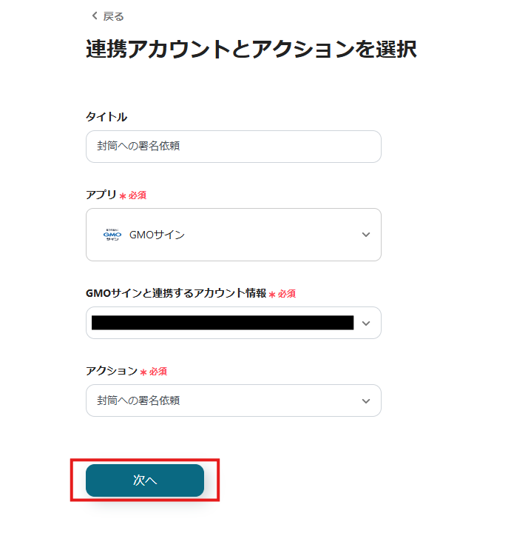Expand the アクション dropdown chevron
Image resolution: width=528 pixels, height=533 pixels.
365,400
